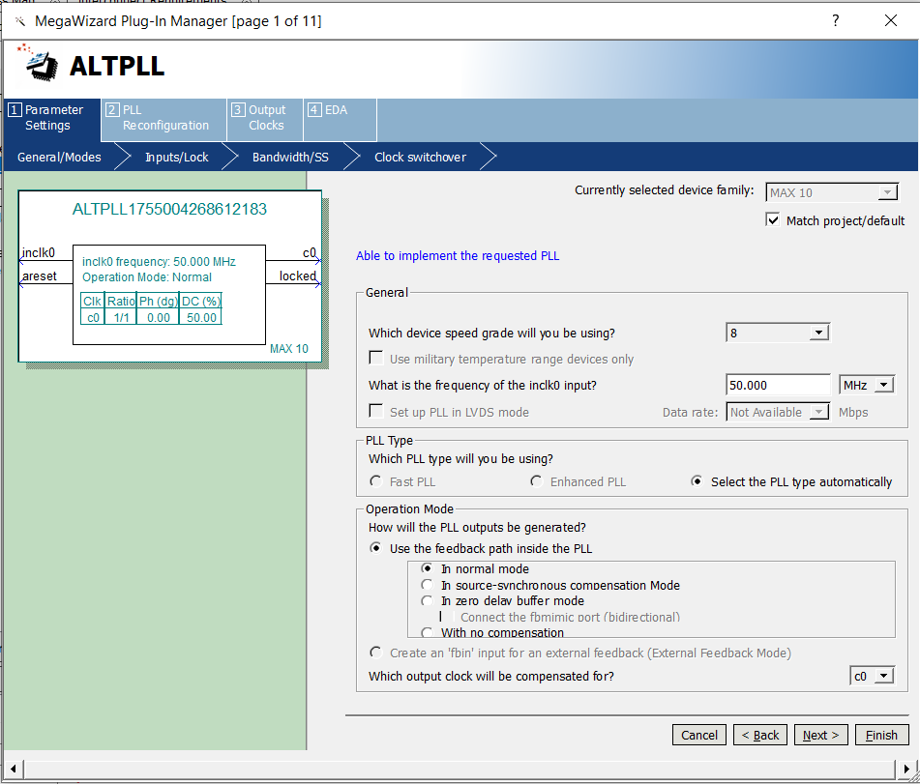The image size is (920, 784).
Task: Select source-synchronous compensation Mode option
Action: click(x=428, y=585)
